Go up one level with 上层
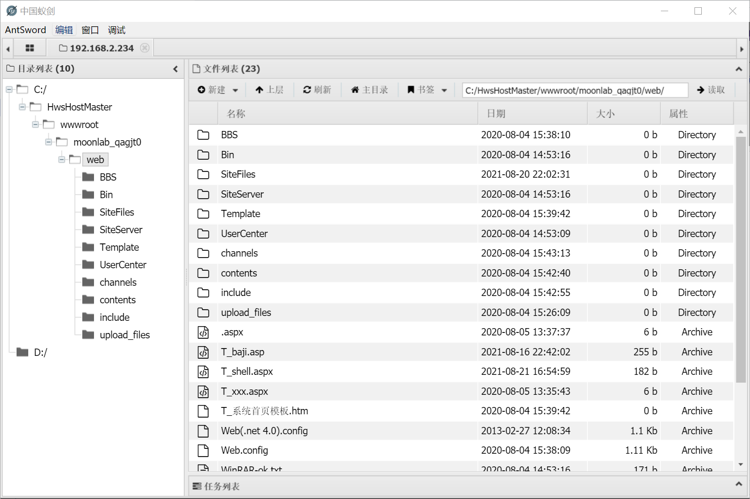Screen dimensions: 750x499 pyautogui.click(x=269, y=90)
